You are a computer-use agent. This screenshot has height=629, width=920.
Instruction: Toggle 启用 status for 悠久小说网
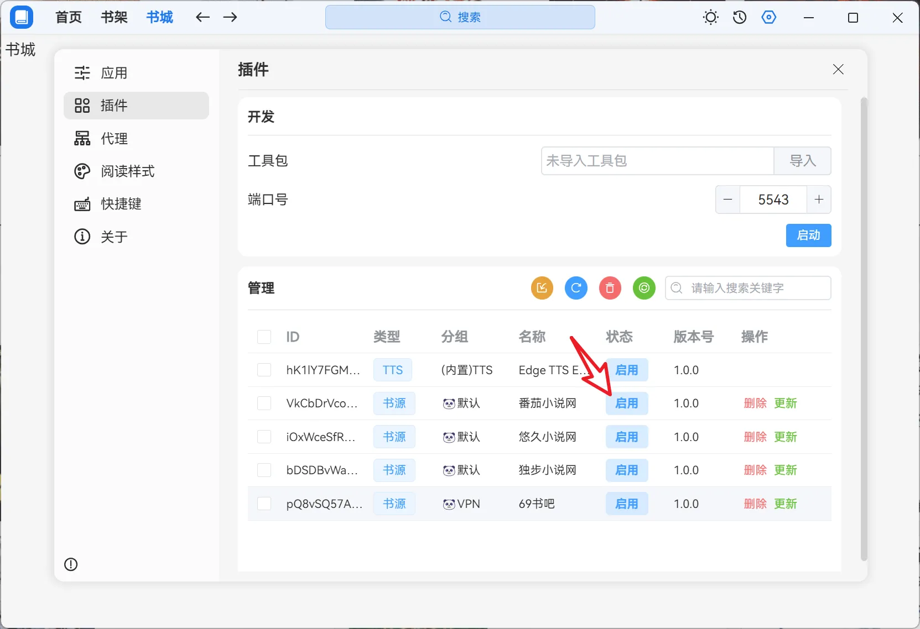point(627,437)
